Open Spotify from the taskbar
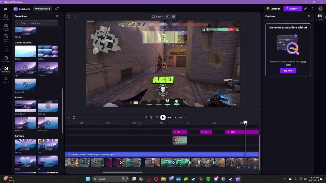This screenshot has height=183, width=326. (x=208, y=179)
